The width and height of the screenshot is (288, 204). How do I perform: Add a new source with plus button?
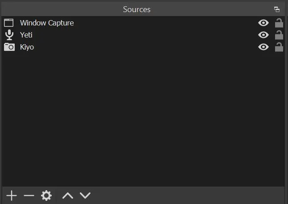click(x=11, y=196)
